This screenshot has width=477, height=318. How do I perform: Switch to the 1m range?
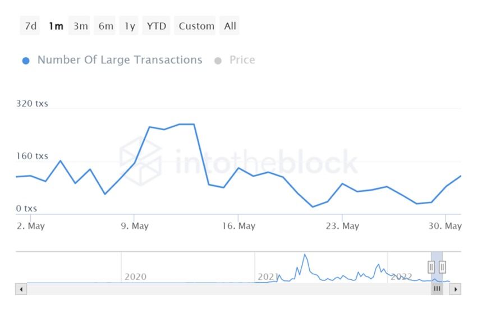pyautogui.click(x=56, y=26)
